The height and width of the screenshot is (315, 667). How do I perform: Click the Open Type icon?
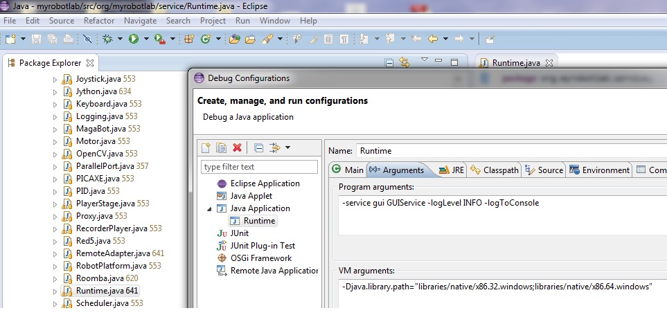pos(235,39)
